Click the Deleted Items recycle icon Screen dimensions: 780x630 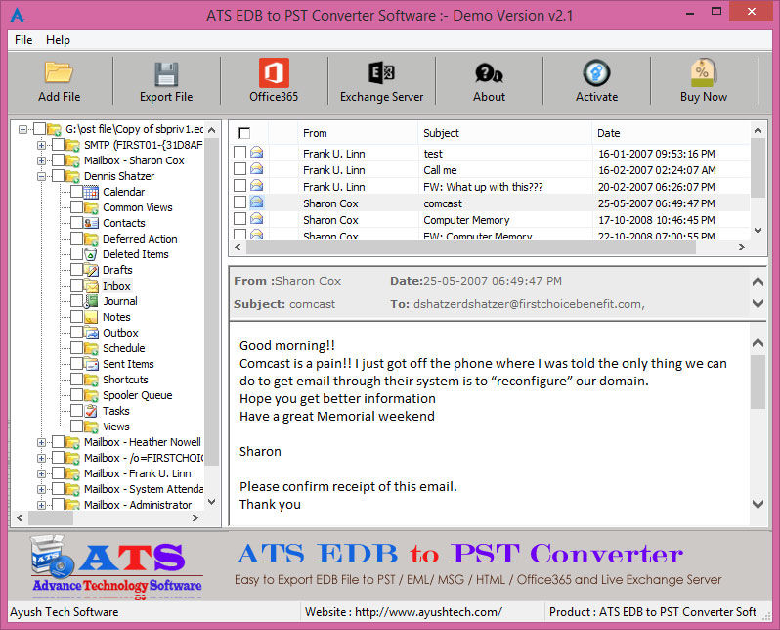(x=91, y=254)
